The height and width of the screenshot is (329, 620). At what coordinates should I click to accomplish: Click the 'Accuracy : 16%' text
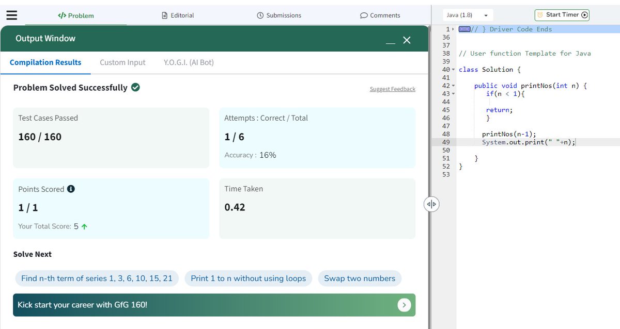[x=250, y=155]
